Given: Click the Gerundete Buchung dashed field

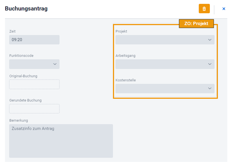Looking at the screenshot, I should [34, 109].
